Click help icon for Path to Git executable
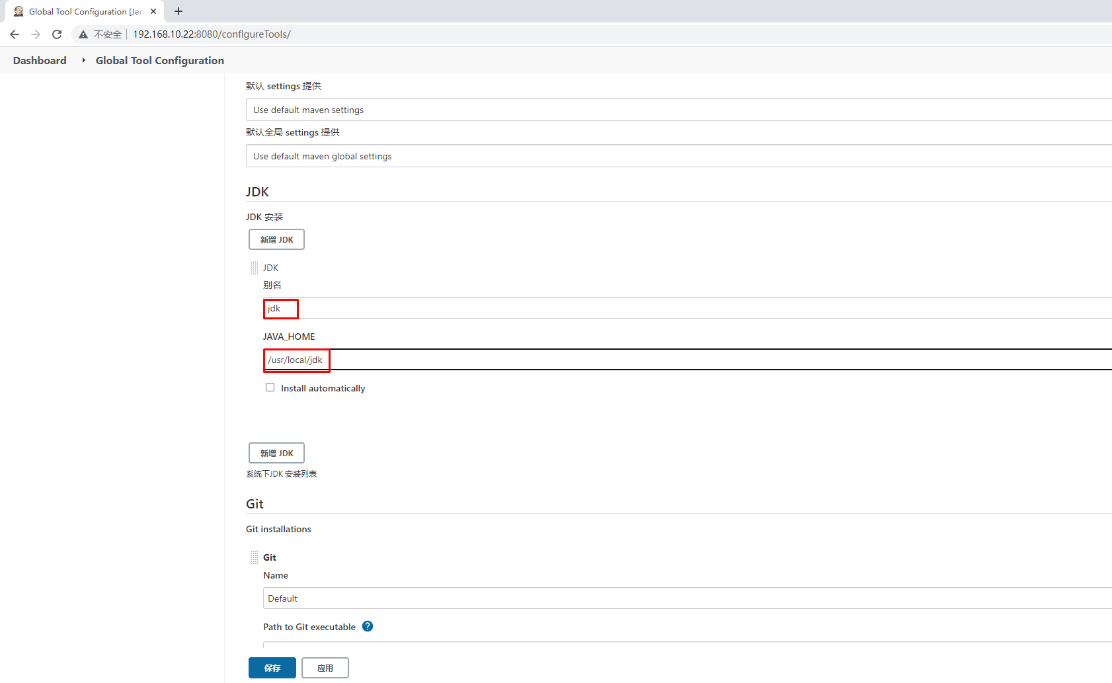Image resolution: width=1112 pixels, height=683 pixels. (x=368, y=626)
